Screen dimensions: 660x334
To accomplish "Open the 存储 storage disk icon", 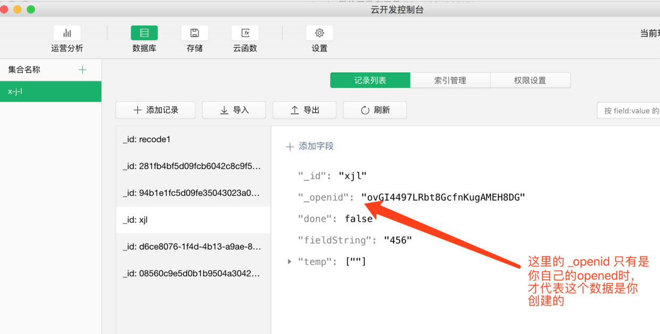I will pos(195,33).
